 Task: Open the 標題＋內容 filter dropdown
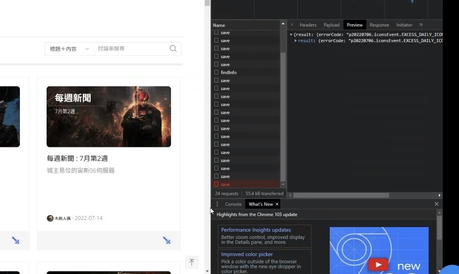[x=69, y=48]
